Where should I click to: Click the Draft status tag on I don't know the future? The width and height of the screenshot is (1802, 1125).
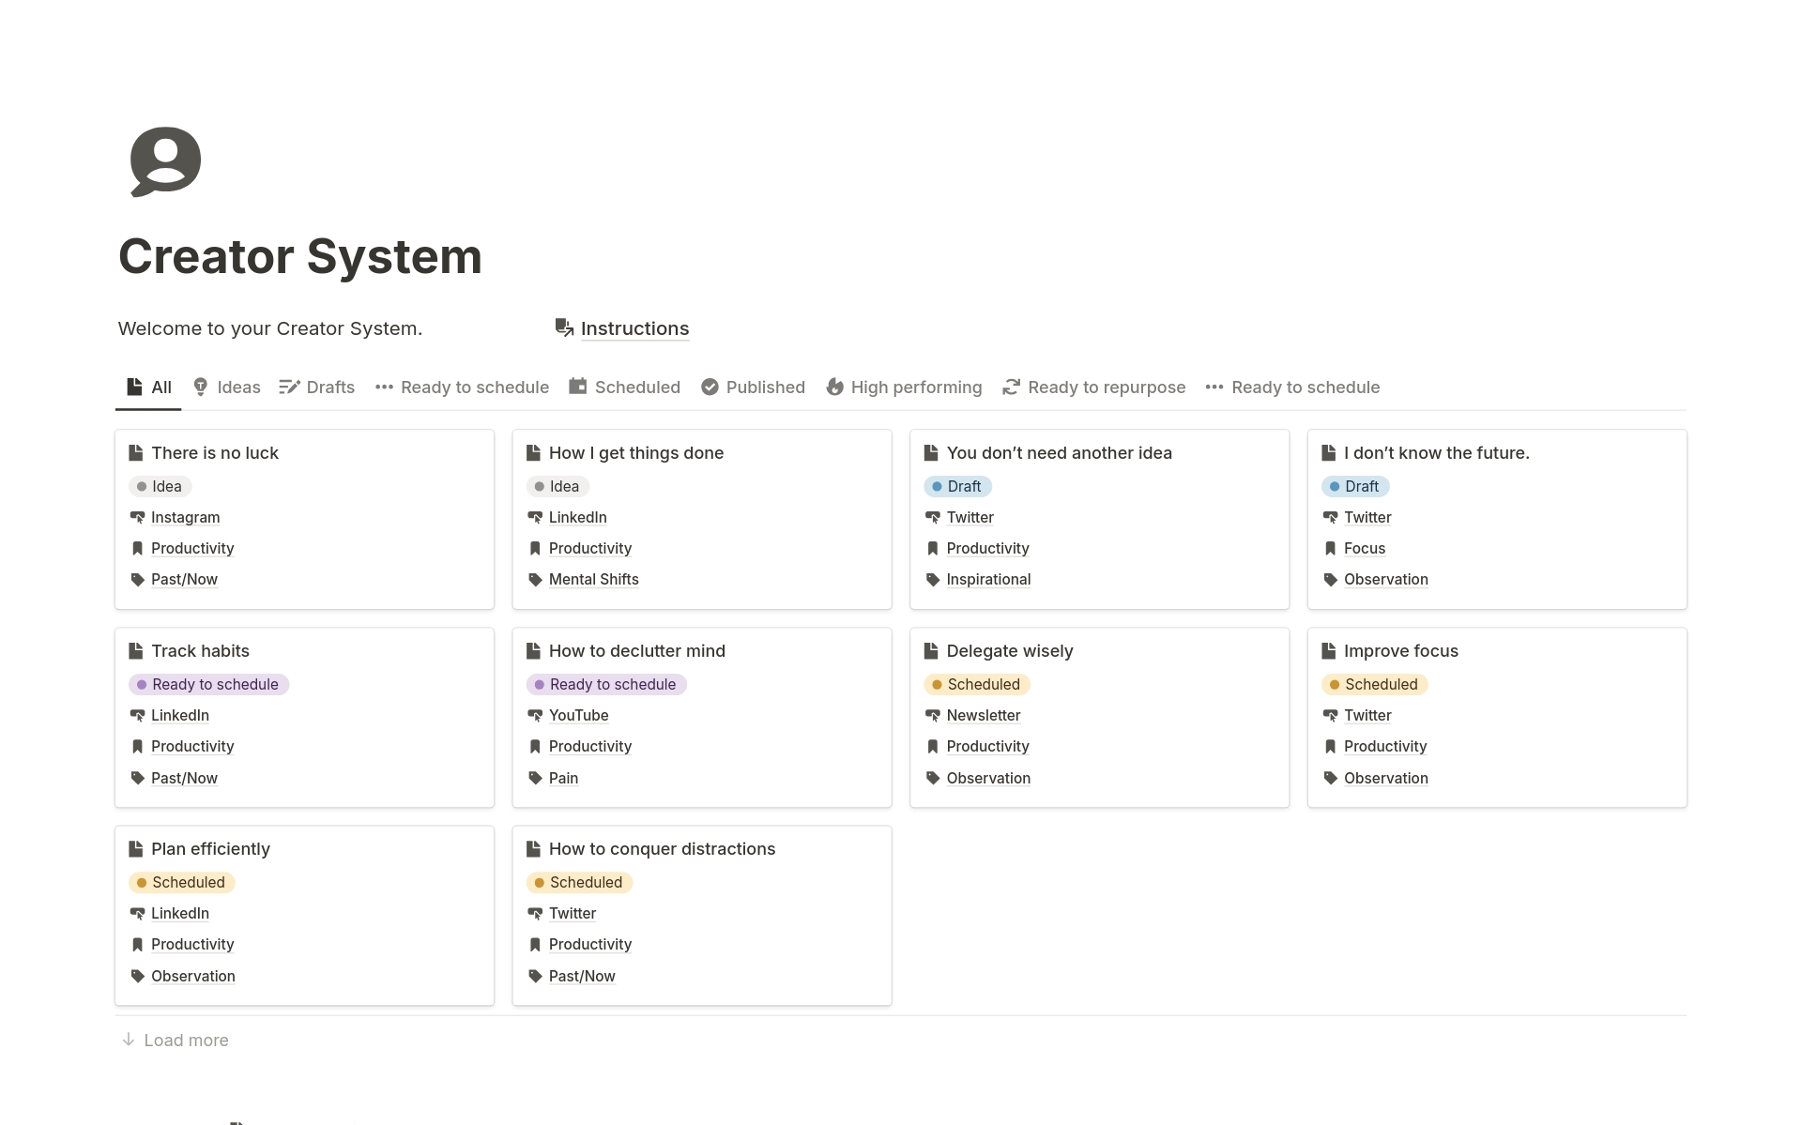[x=1354, y=486]
